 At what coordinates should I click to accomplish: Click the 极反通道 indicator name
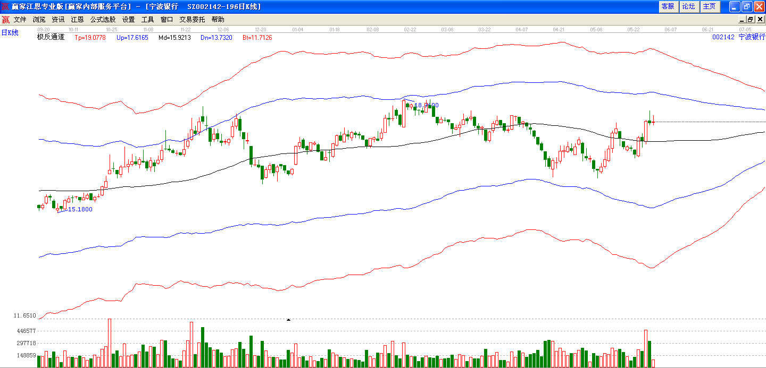(x=51, y=37)
